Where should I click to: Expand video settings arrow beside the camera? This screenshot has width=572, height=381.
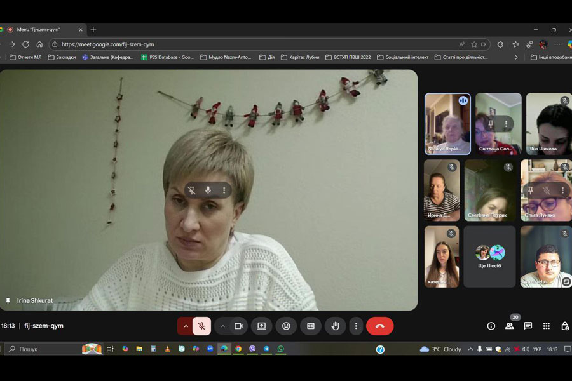222,326
